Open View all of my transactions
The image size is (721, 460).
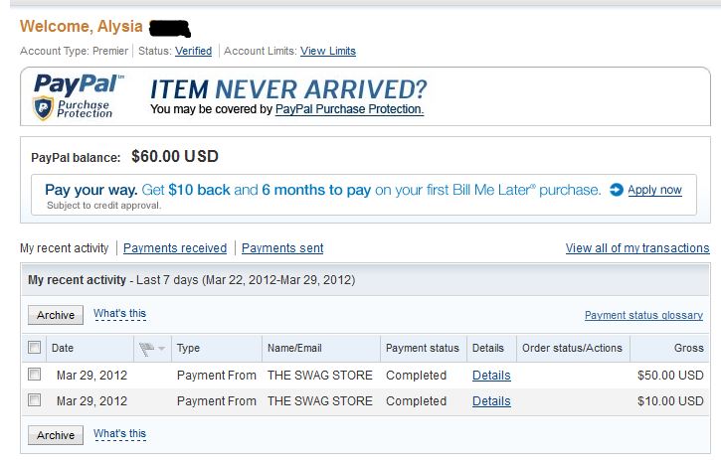(x=637, y=248)
